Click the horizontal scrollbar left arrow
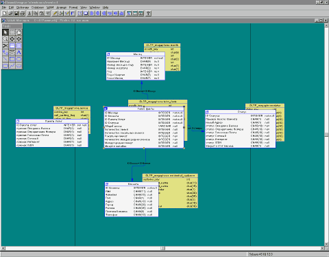Screen dimensions: 329x257 [3, 248]
